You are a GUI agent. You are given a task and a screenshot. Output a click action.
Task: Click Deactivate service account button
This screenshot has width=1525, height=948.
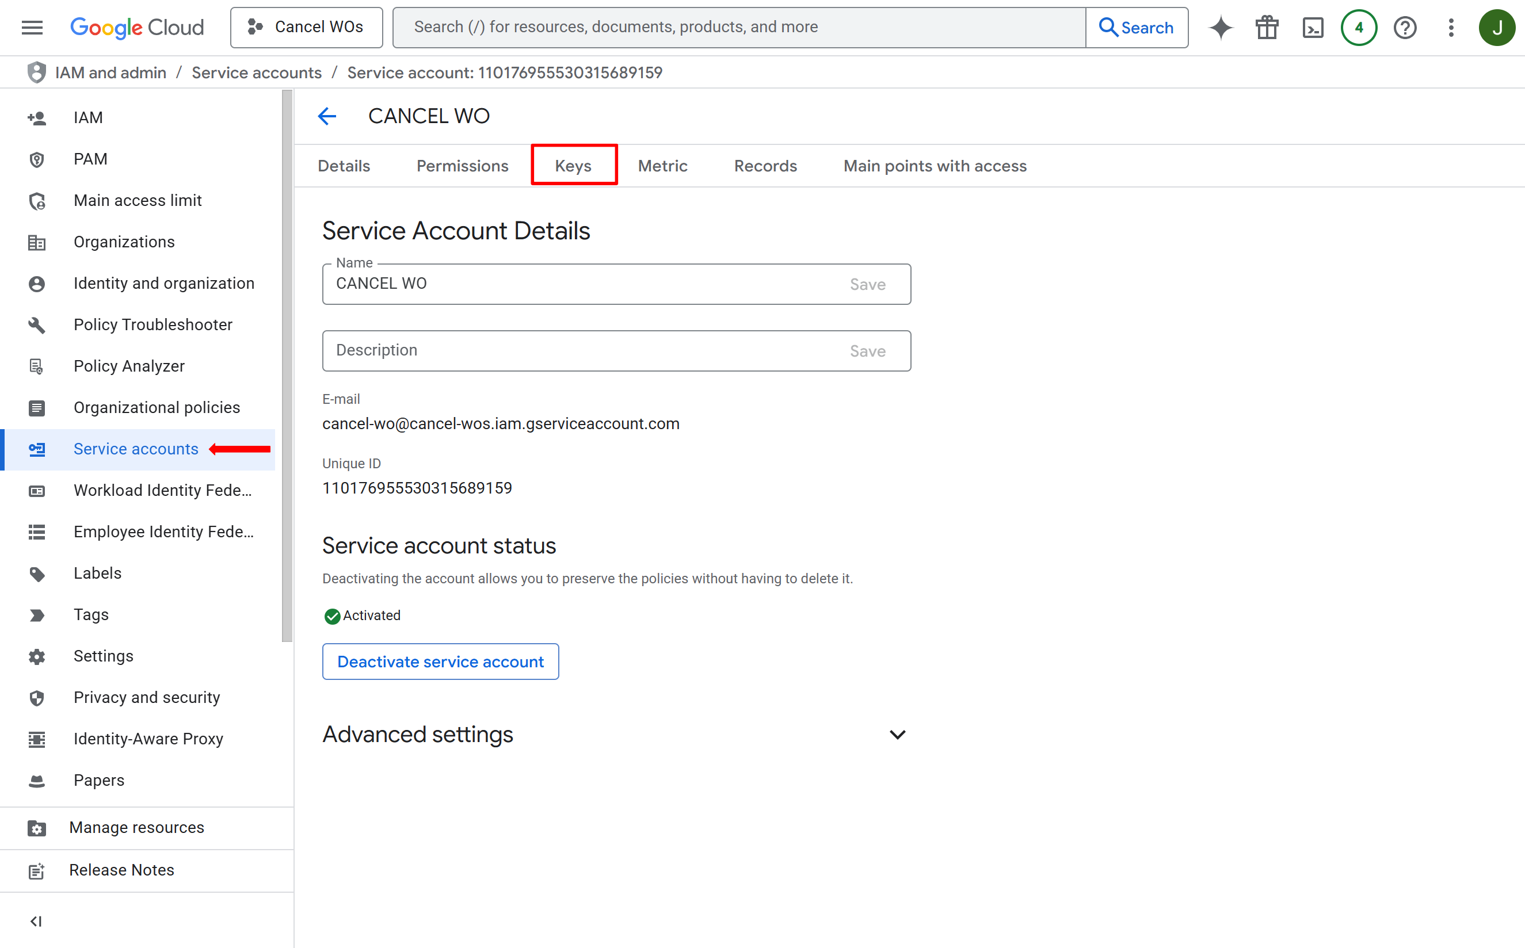[440, 662]
